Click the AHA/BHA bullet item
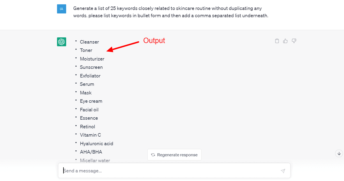344x181 pixels. click(x=91, y=152)
